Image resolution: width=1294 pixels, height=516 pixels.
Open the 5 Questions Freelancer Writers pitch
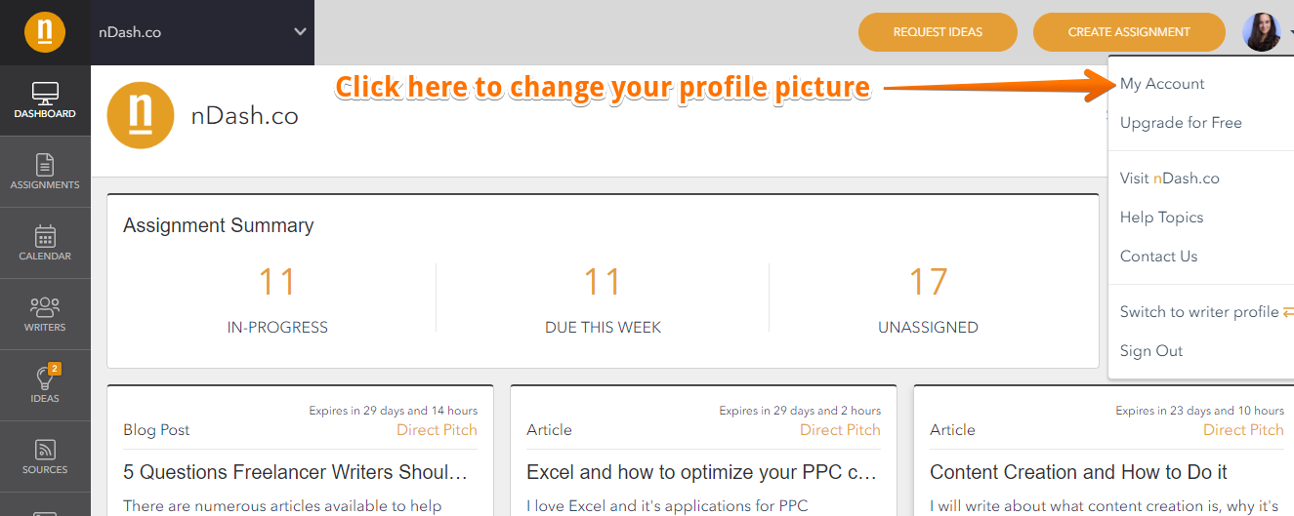tap(296, 472)
